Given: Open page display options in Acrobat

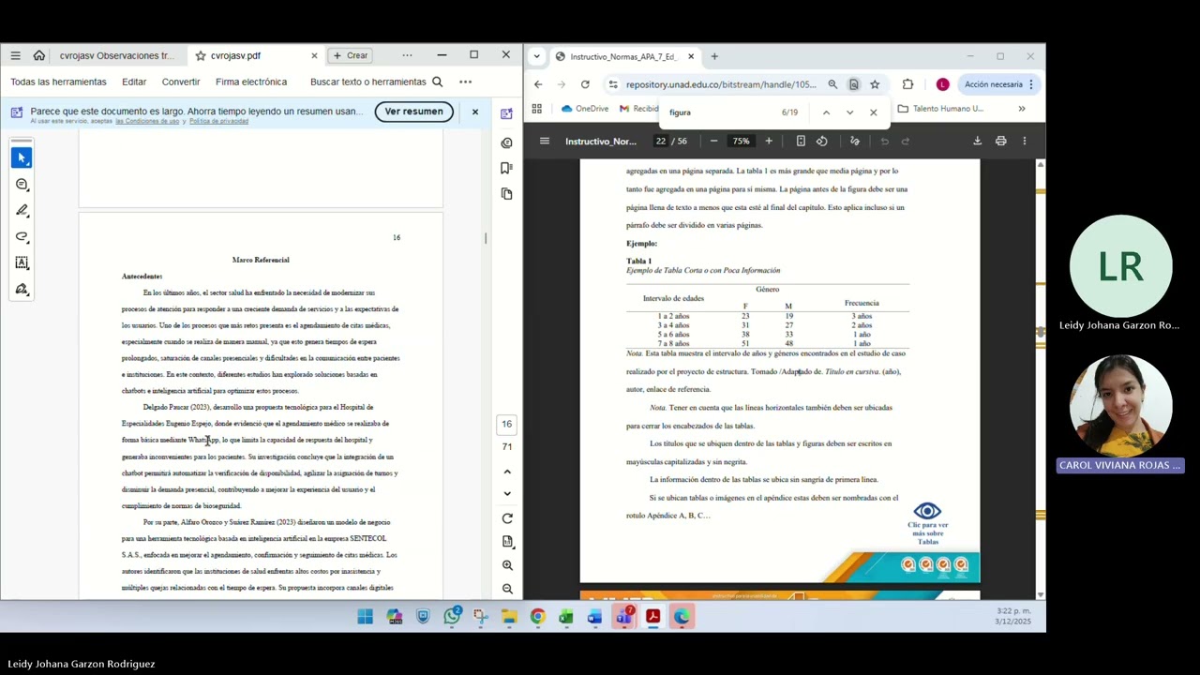Looking at the screenshot, I should coord(507,541).
